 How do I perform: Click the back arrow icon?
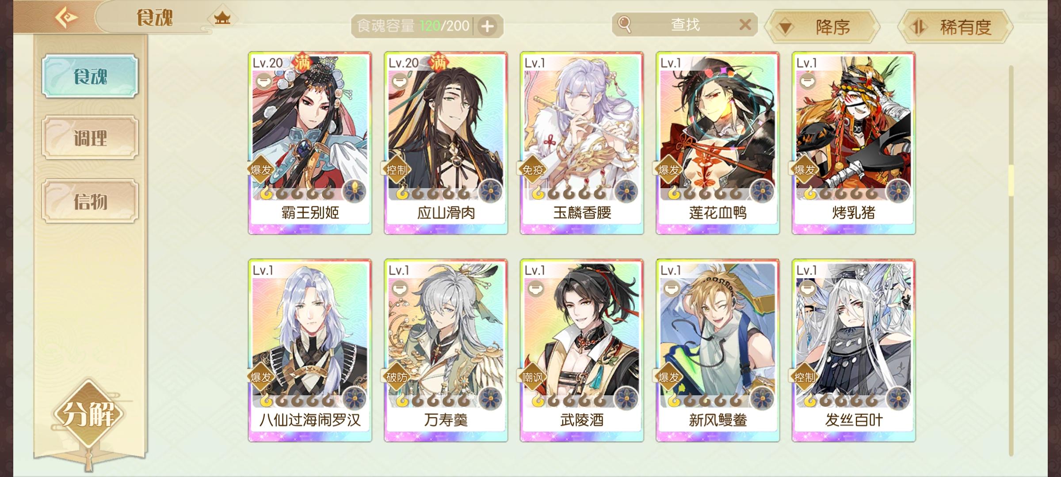pos(66,18)
